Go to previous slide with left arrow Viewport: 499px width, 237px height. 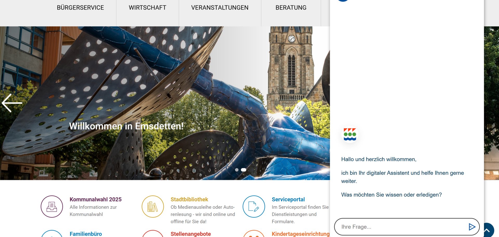pyautogui.click(x=12, y=103)
